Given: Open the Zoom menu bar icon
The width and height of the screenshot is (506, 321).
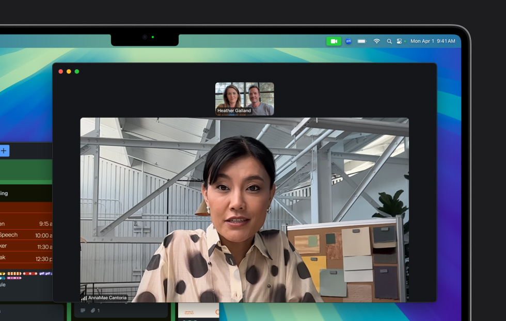Looking at the screenshot, I should [x=349, y=41].
